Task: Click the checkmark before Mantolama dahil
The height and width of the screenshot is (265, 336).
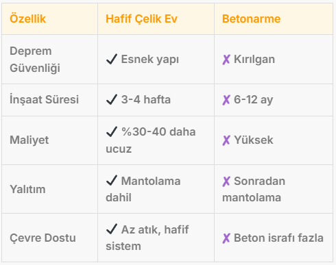Action: pyautogui.click(x=112, y=180)
